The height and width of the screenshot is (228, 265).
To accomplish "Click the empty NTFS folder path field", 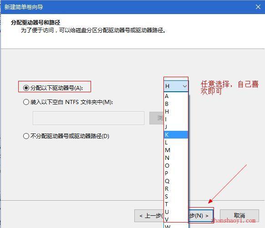I will 88,118.
